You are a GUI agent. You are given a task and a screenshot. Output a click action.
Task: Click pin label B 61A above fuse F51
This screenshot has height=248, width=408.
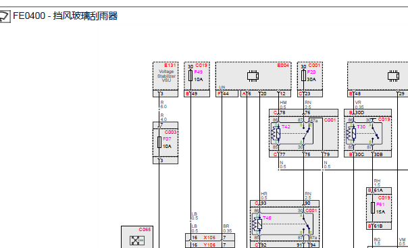[375, 191]
